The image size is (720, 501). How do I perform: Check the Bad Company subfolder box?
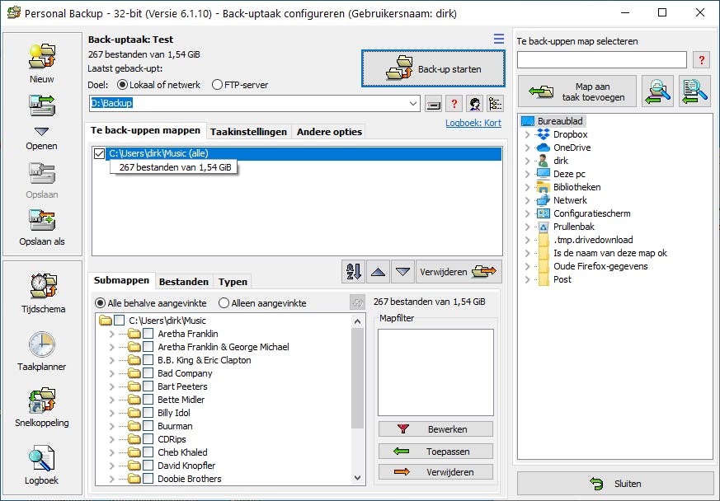[x=148, y=373]
